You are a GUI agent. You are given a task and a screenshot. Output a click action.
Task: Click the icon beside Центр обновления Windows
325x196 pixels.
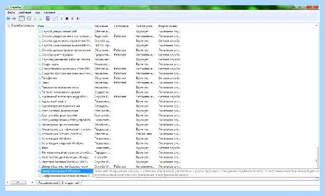click(39, 171)
